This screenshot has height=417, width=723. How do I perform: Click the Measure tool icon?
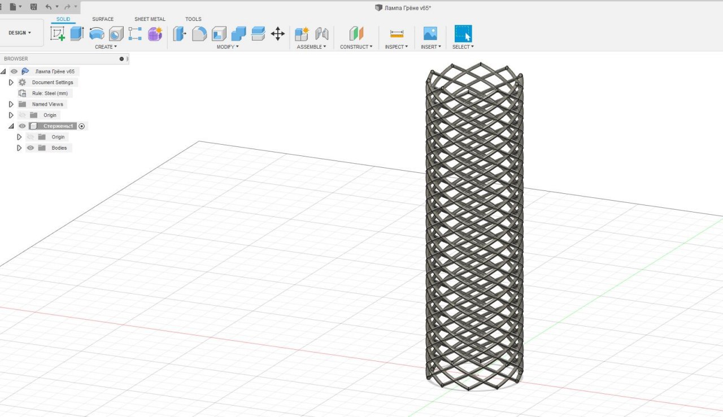pos(397,34)
